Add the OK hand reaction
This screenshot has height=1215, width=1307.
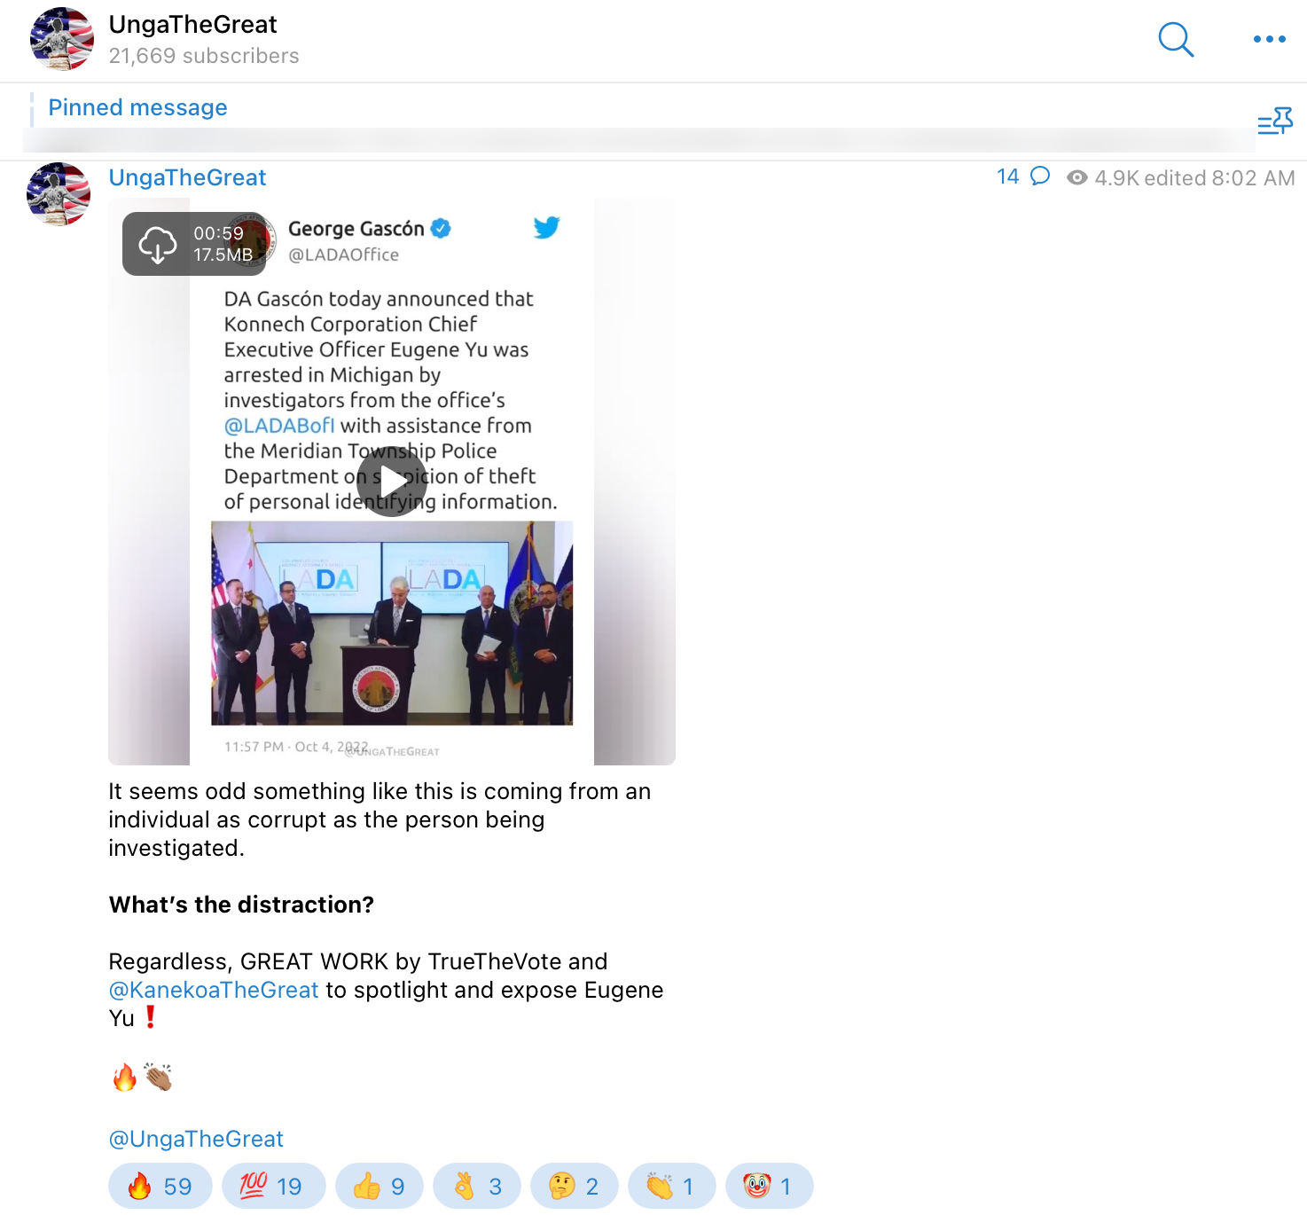point(477,1187)
